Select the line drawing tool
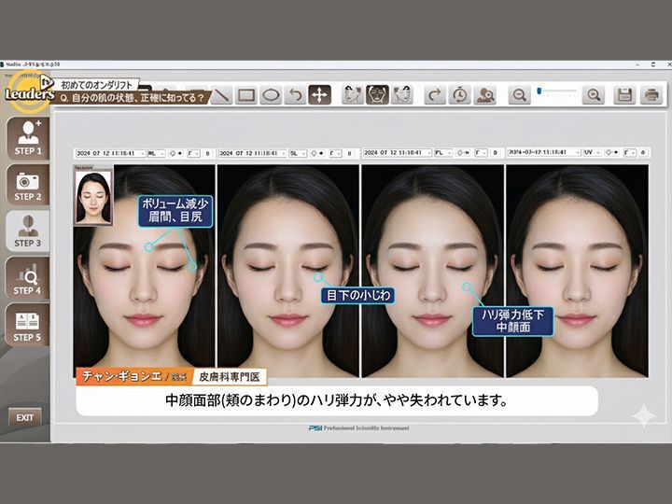 coord(222,95)
